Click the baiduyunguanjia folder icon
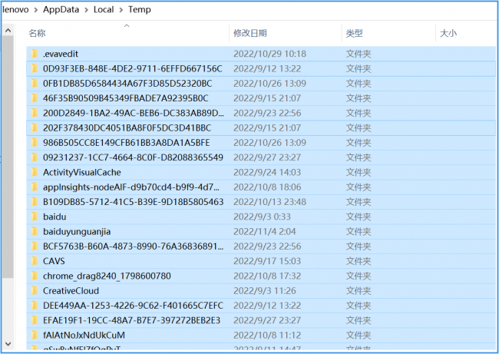This screenshot has height=354, width=499. tap(35, 231)
